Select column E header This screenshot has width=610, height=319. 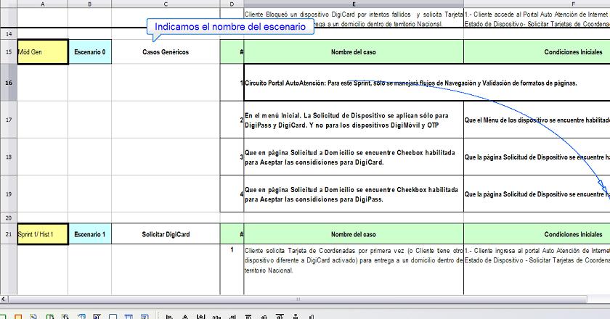[354, 4]
